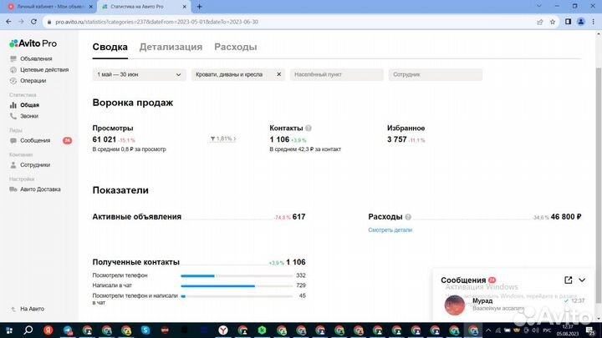Screen dimensions: 602x338
Task: Click the Расходы amount 46 800 ₽
Action: [x=566, y=217]
